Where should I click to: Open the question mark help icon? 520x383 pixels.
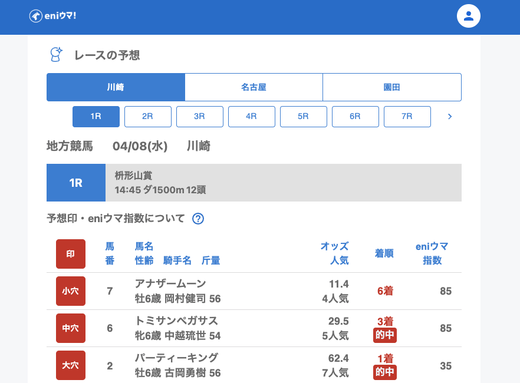click(198, 219)
